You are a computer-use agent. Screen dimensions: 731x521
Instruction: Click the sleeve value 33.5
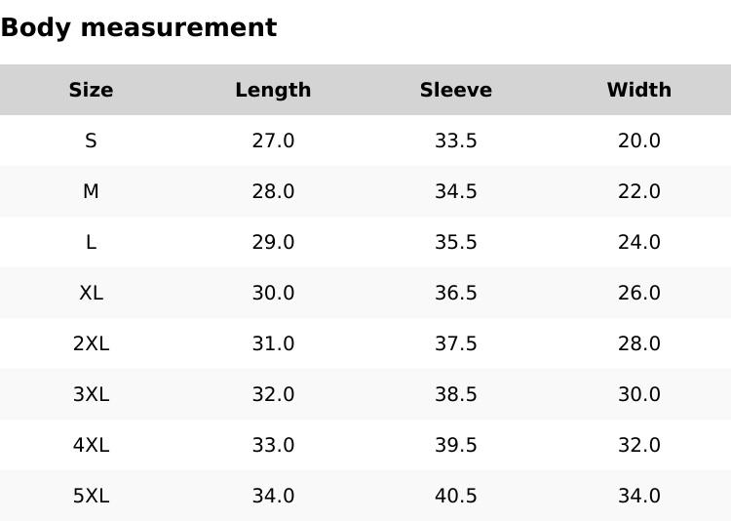tap(455, 141)
